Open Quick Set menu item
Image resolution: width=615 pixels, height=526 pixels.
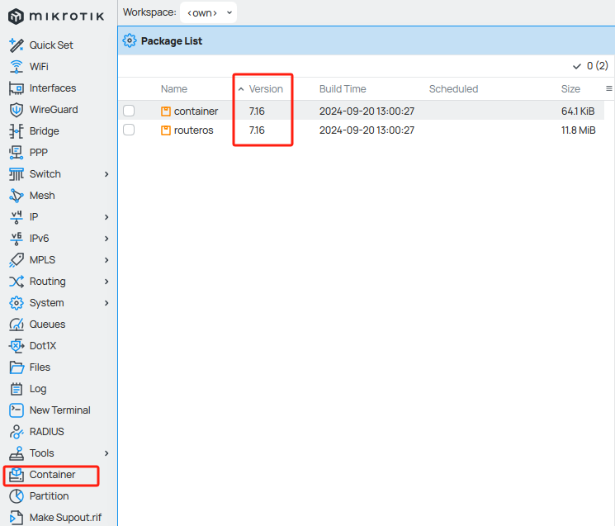pyautogui.click(x=51, y=45)
